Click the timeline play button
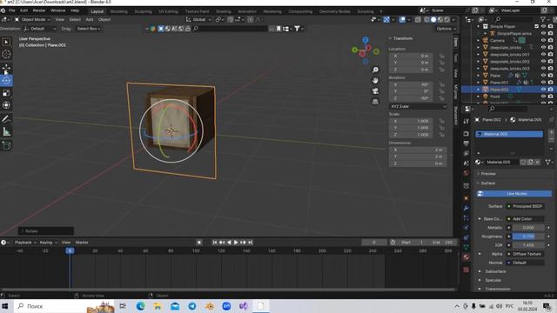Screen dimensions: 557x313 pyautogui.click(x=236, y=243)
